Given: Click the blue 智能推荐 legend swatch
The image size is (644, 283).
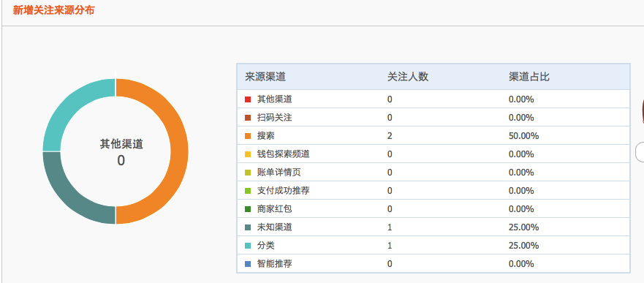Looking at the screenshot, I should click(x=248, y=264).
